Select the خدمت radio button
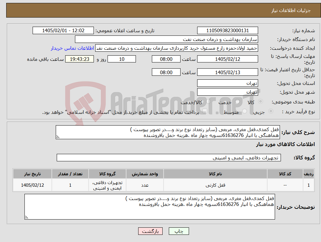The width and height of the screenshot is (321, 242). (x=237, y=101)
